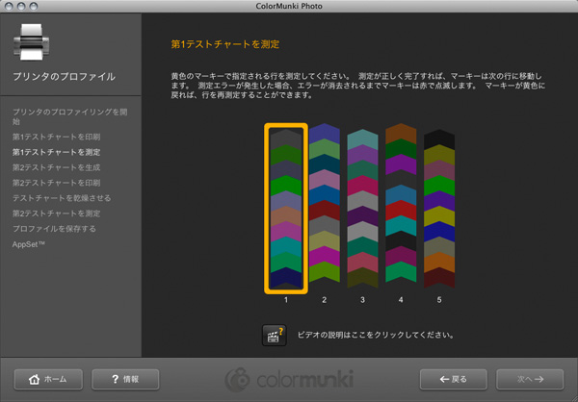Click color strip number 2
Image resolution: width=578 pixels, height=402 pixels.
(x=325, y=207)
